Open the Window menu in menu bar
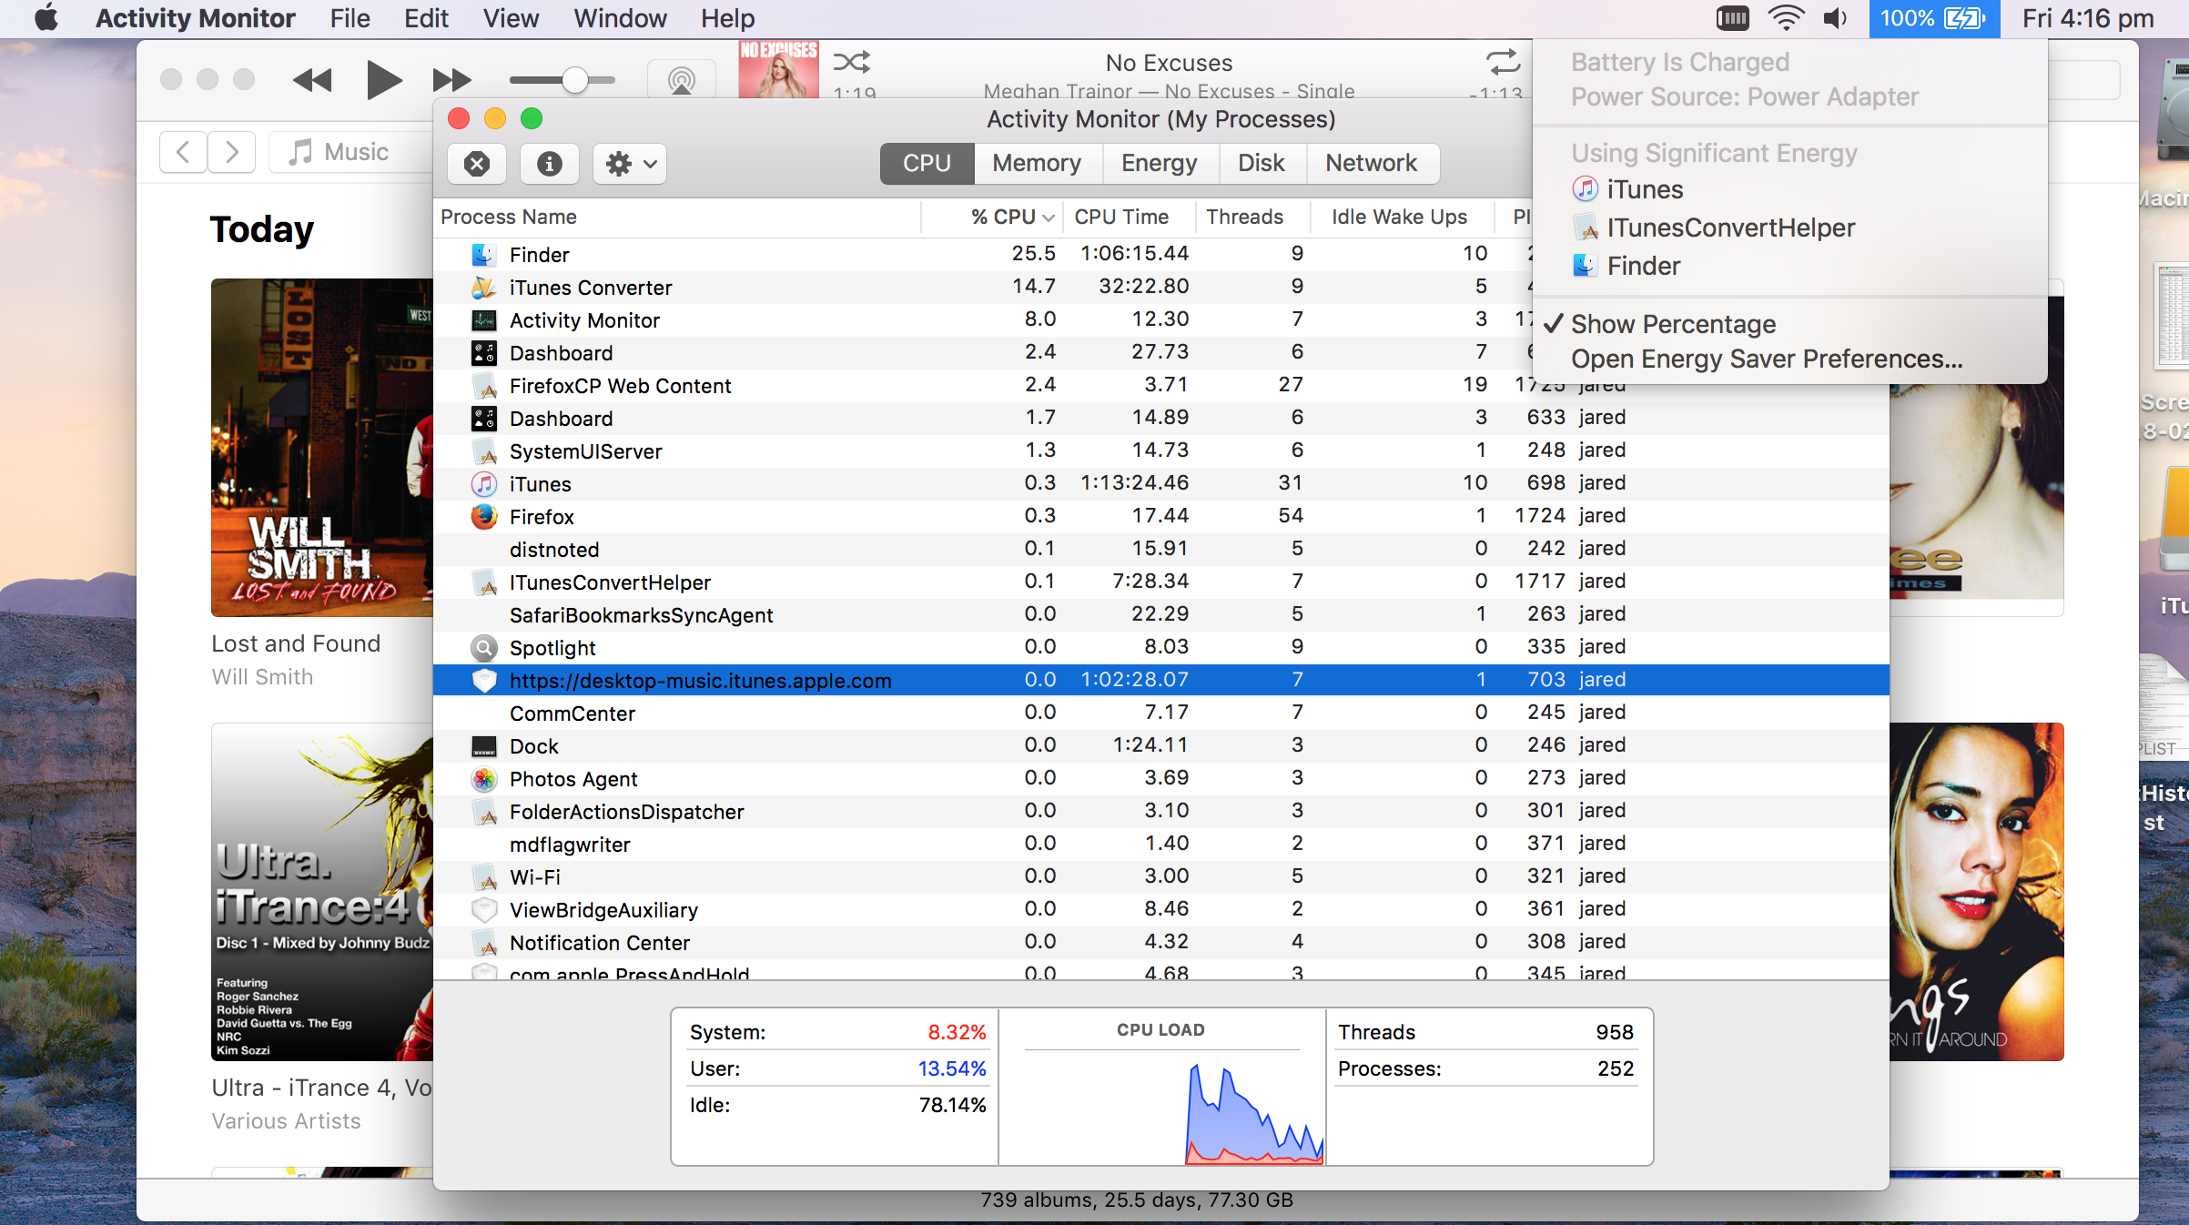Screen dimensions: 2189x1225 click(x=620, y=18)
